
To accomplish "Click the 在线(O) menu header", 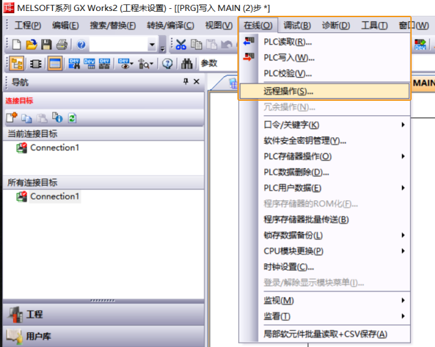I will tap(258, 25).
